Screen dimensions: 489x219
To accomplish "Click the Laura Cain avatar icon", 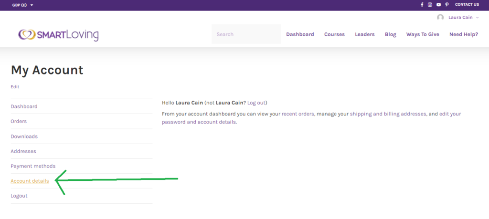I will (440, 18).
